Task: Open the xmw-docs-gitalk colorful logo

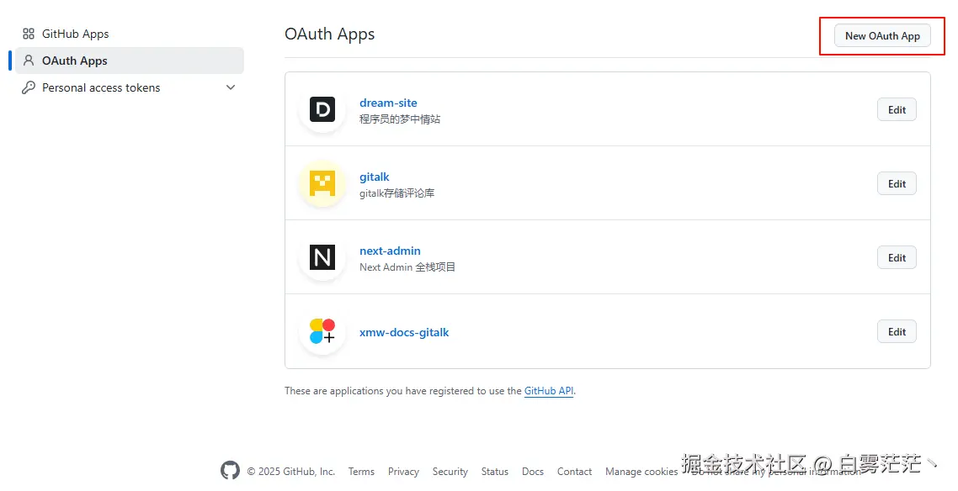Action: [322, 331]
